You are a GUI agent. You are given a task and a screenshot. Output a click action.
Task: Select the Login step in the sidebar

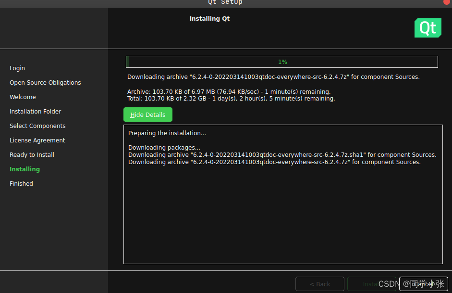[17, 68]
